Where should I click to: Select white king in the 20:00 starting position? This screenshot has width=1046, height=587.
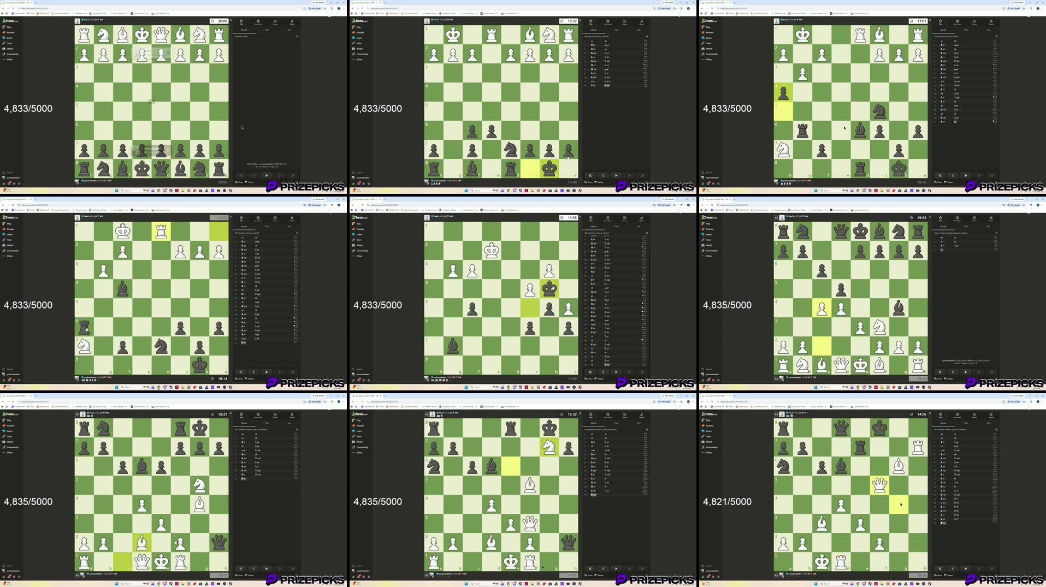(142, 35)
